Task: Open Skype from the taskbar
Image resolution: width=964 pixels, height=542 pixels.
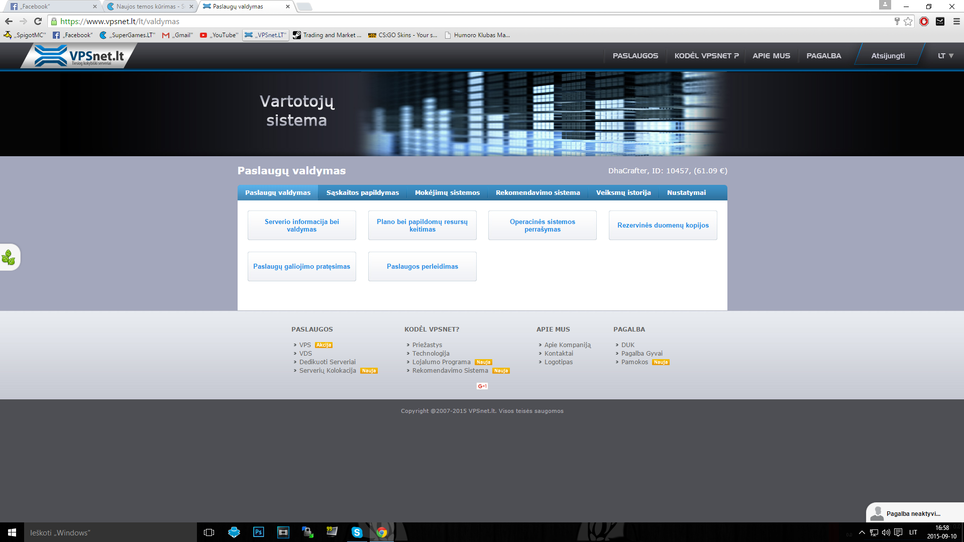Action: point(357,532)
